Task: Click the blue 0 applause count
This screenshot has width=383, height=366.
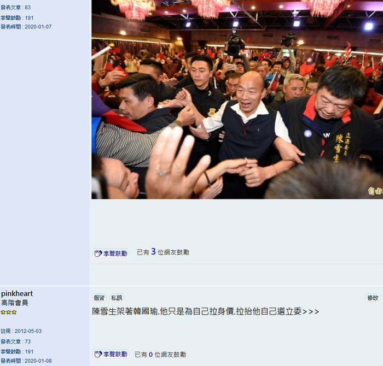Action: (x=150, y=355)
